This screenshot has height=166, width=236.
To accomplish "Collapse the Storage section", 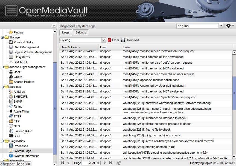I will tap(3, 37).
